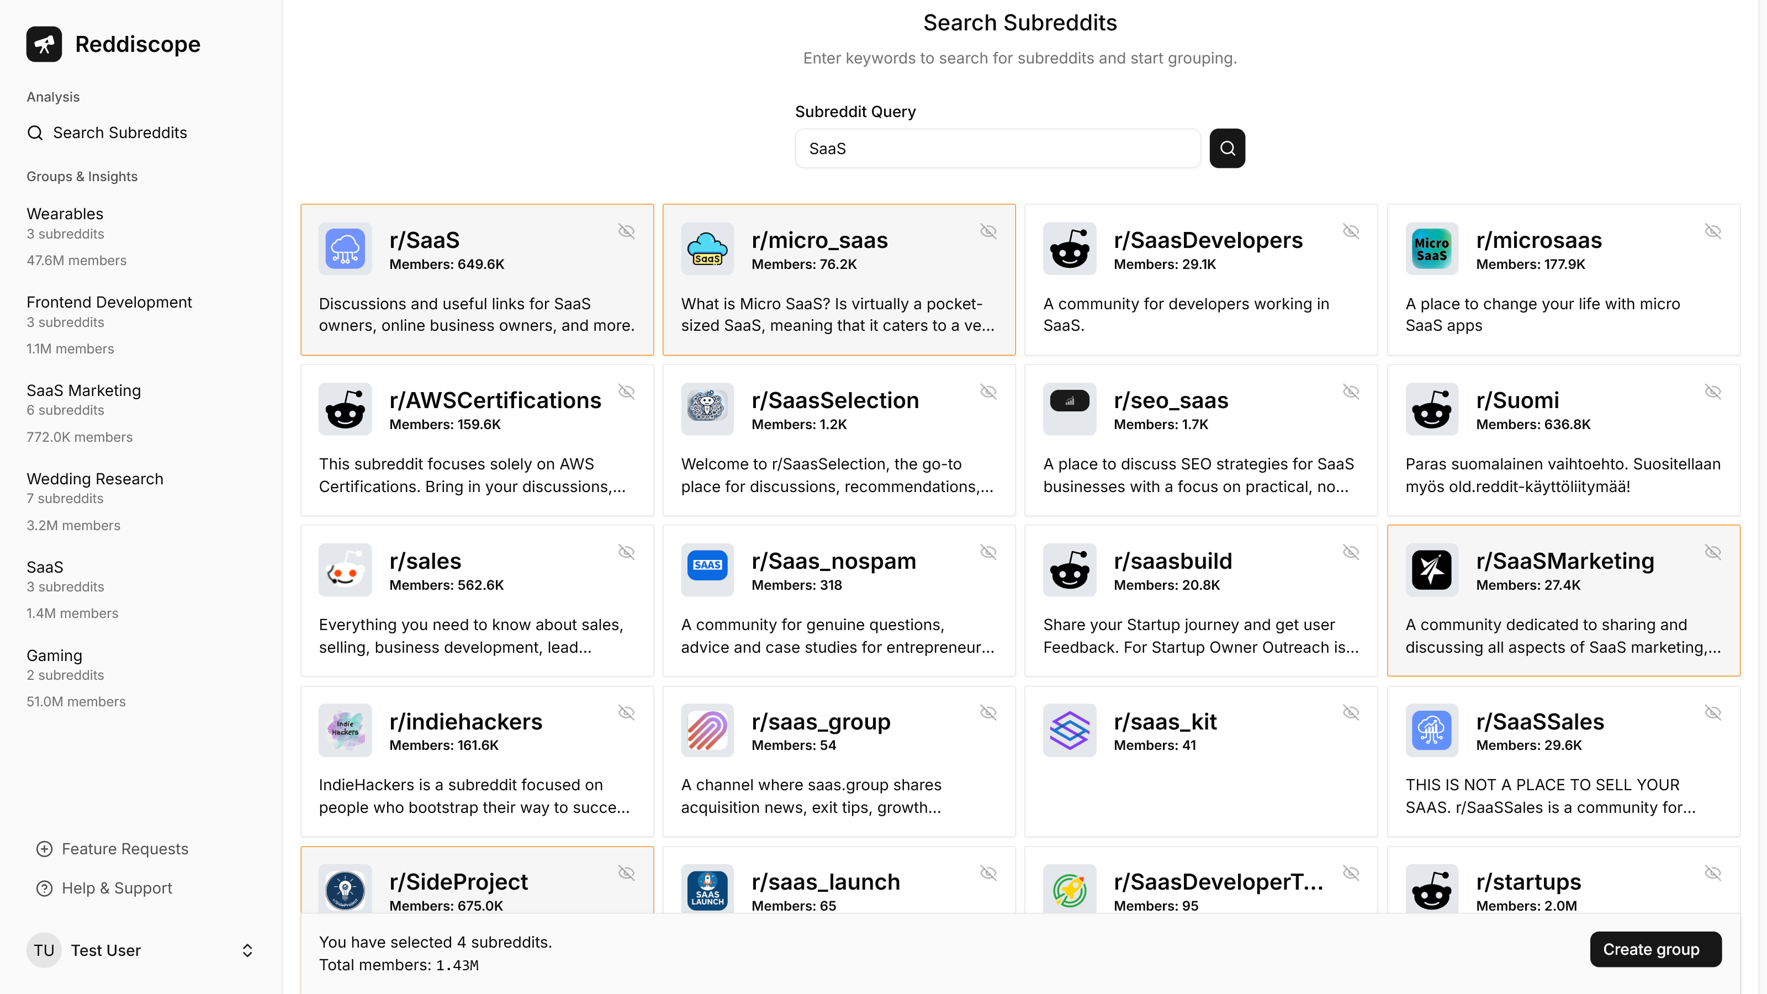Click the r/Saas_nospam blue SAAS icon
Screen dimensions: 1767x994
[x=707, y=565]
